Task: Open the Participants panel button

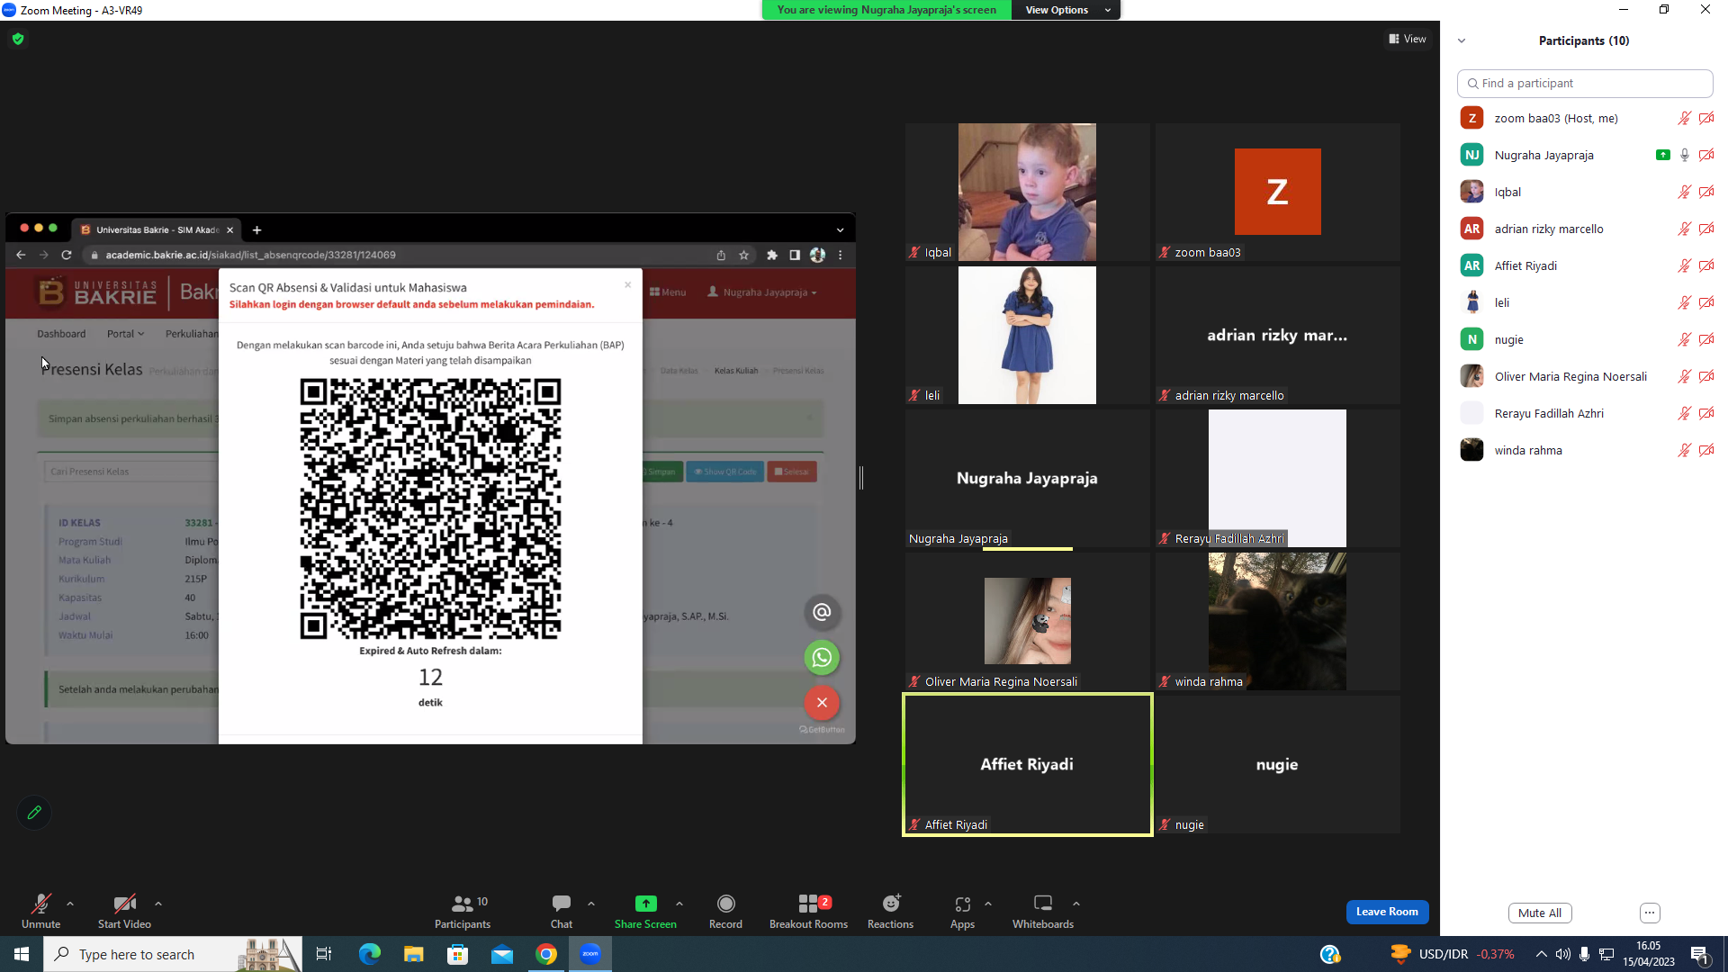Action: pyautogui.click(x=463, y=911)
